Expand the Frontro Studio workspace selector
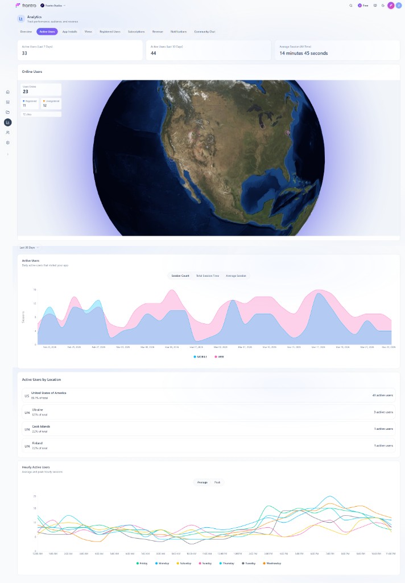 [x=53, y=5]
